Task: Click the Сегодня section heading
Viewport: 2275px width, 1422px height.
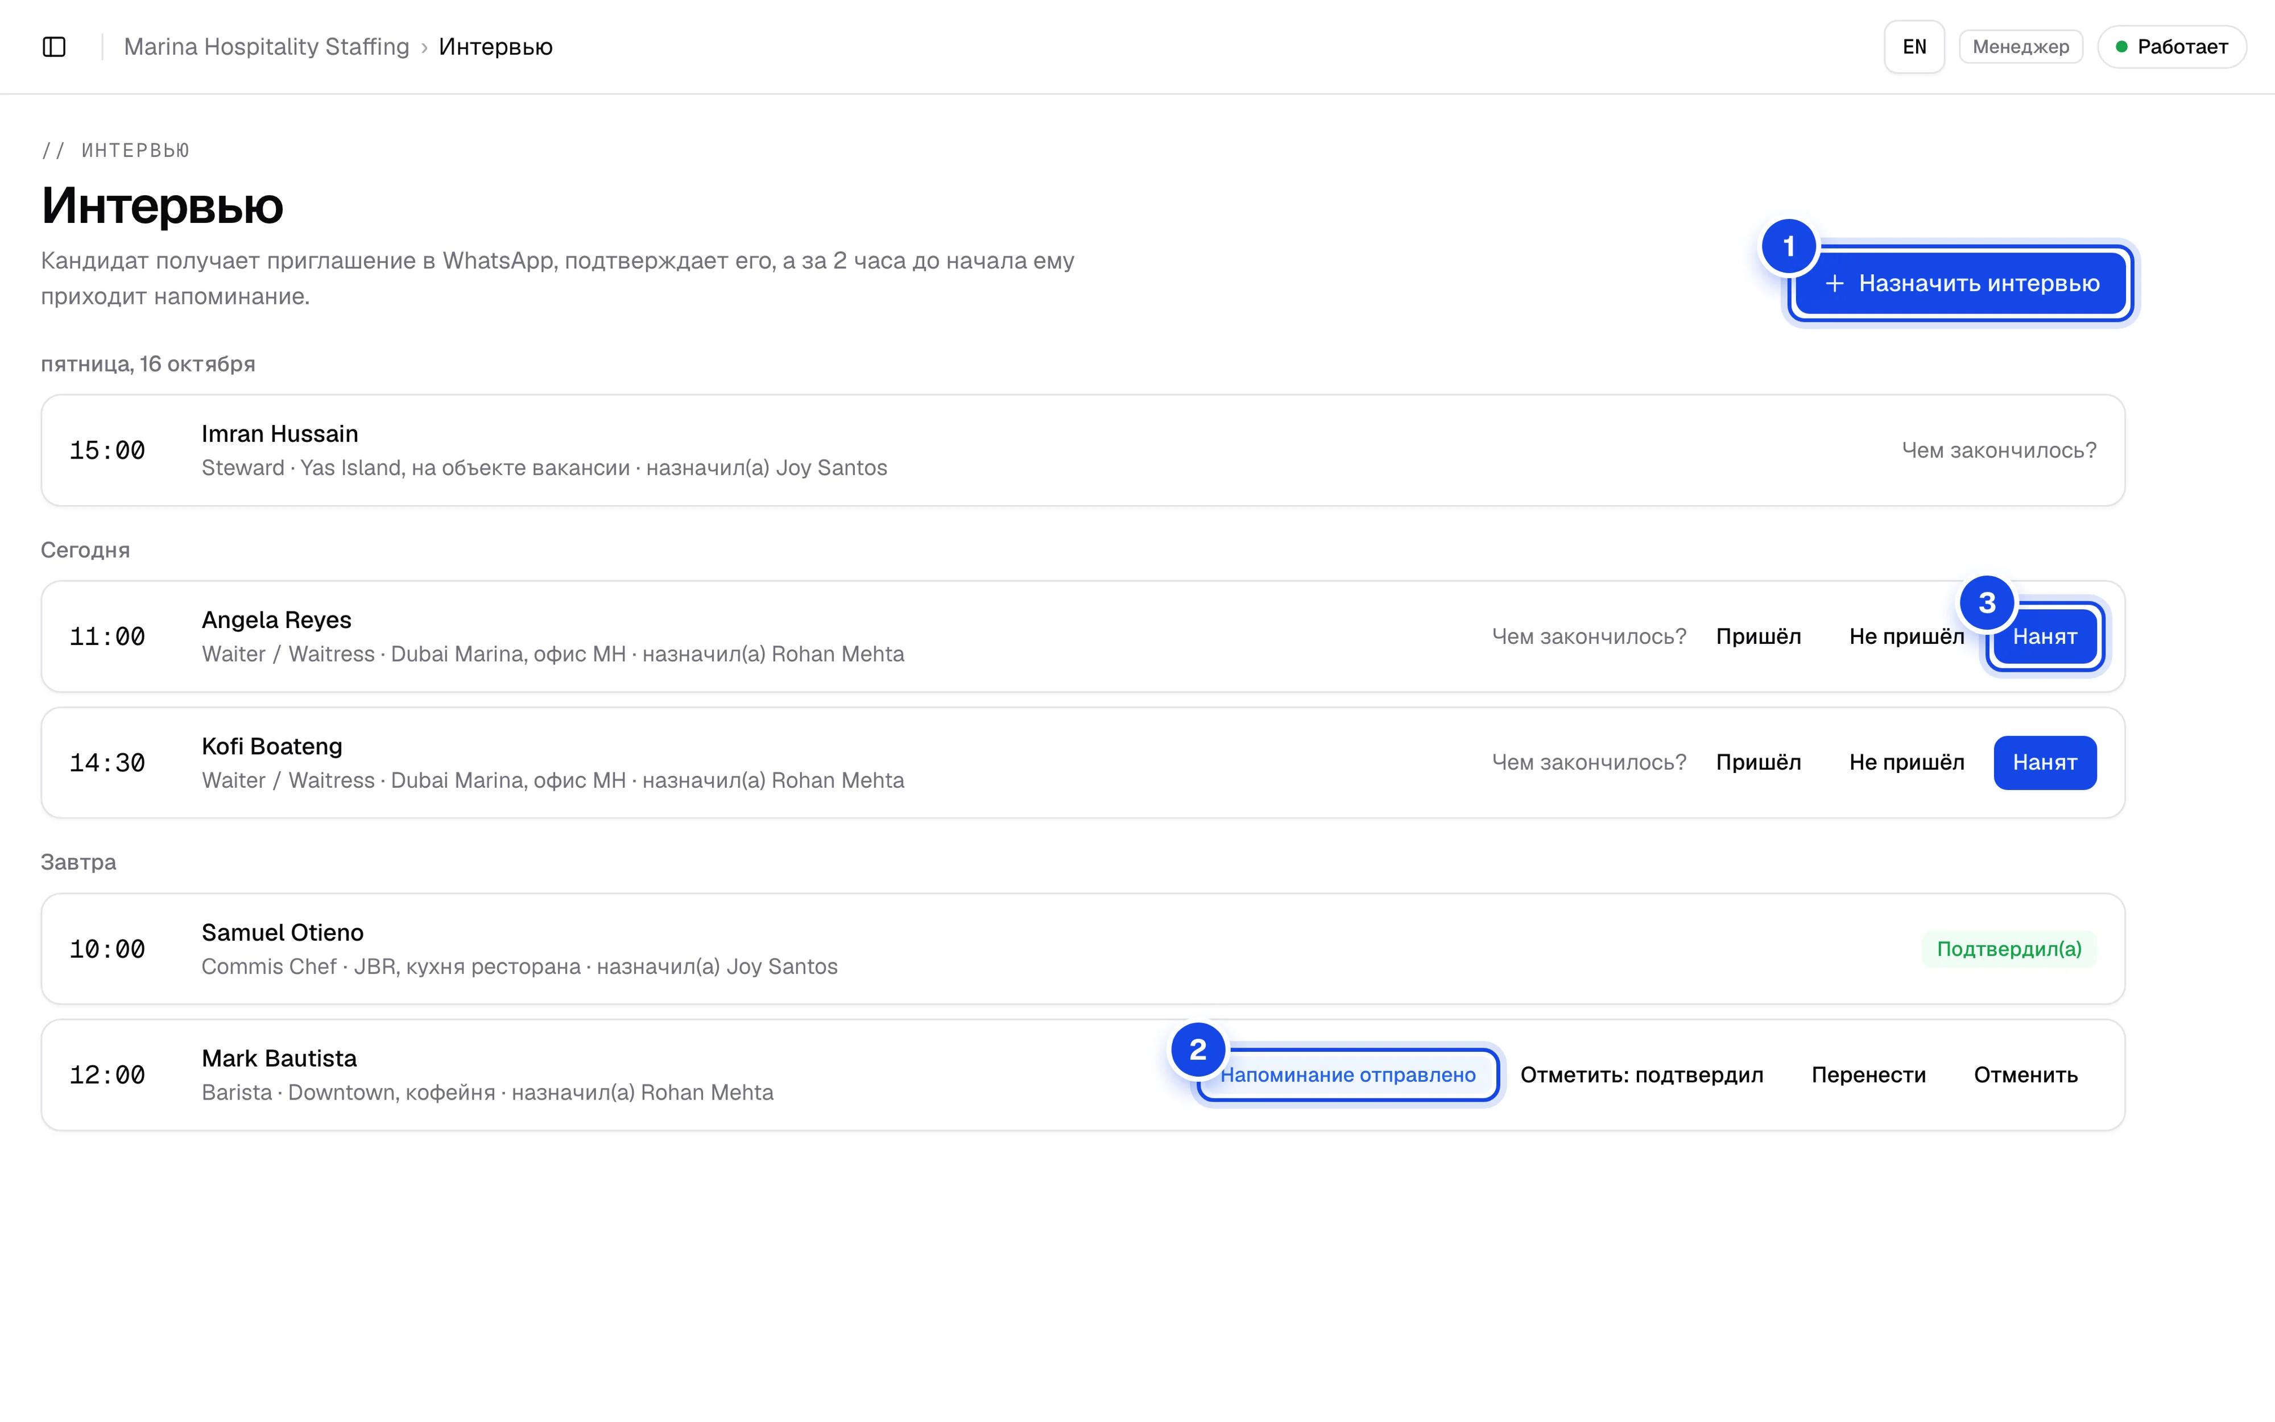Action: 85,550
